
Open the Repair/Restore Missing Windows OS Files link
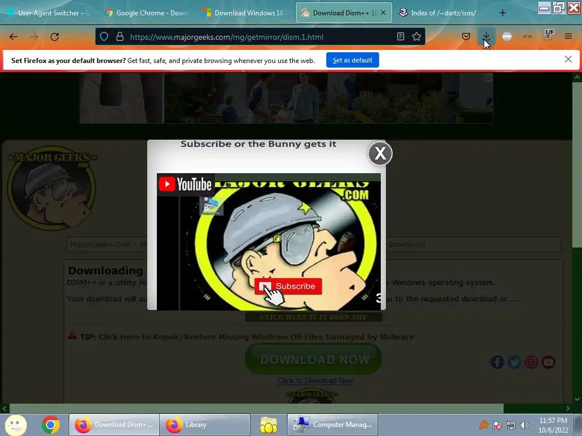tap(256, 337)
